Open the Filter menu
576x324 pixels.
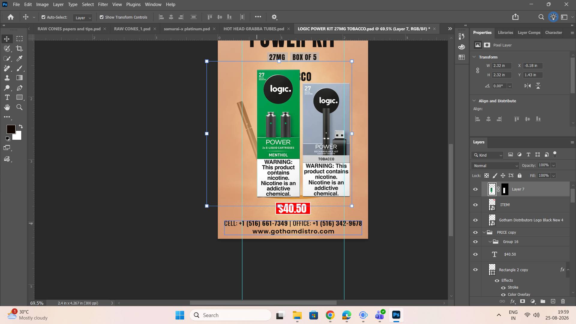tap(103, 4)
